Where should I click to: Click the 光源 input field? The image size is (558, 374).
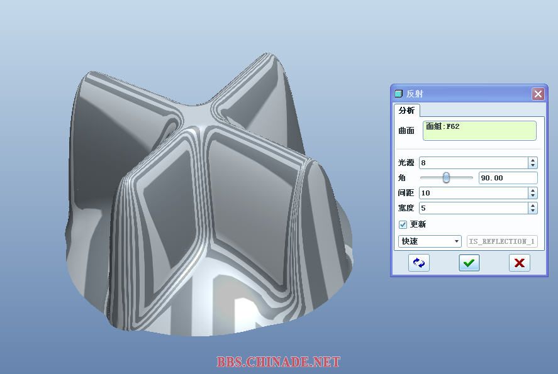click(473, 163)
